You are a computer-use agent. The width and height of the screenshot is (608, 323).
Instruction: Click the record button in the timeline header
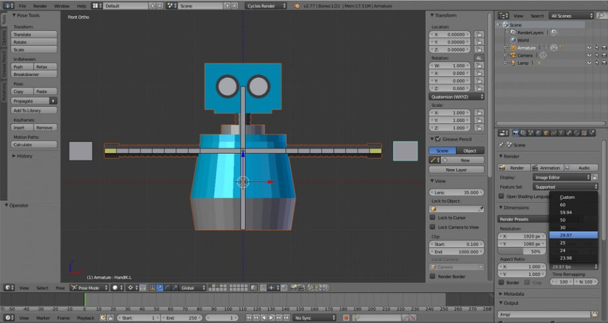[346, 318]
